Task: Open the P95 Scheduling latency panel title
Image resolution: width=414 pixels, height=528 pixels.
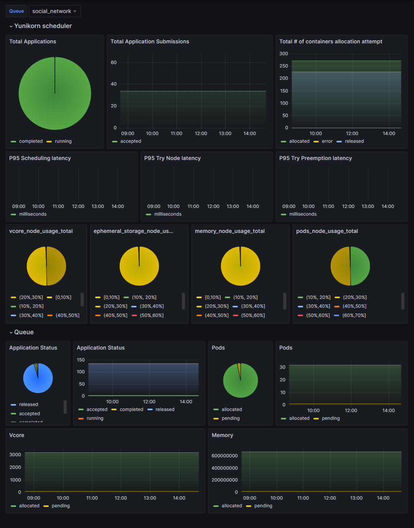Action: [40, 158]
